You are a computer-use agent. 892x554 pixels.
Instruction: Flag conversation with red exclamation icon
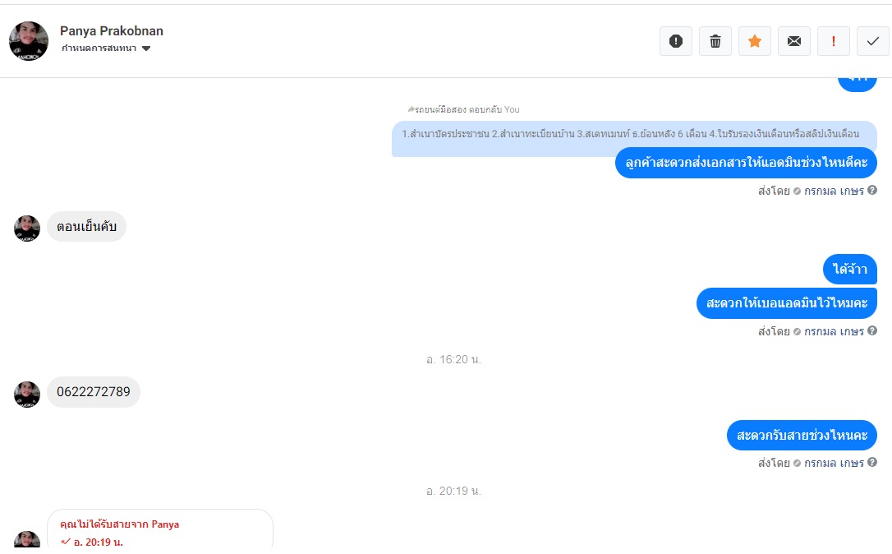pos(834,41)
